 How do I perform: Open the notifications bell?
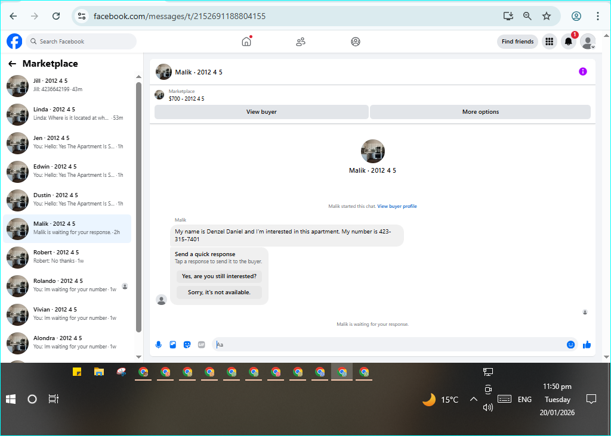[569, 41]
